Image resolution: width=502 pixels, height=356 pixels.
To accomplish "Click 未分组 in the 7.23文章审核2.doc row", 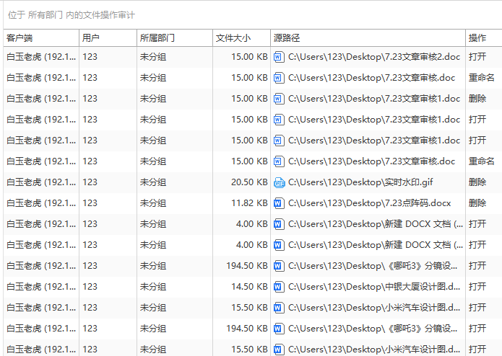I will point(153,57).
